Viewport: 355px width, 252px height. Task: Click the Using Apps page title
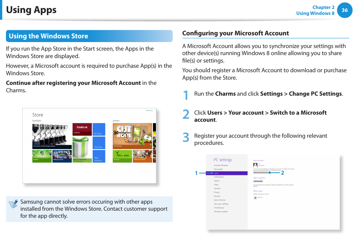[x=31, y=10]
